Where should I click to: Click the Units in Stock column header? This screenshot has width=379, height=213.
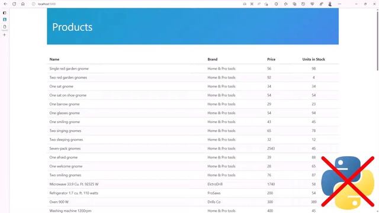pos(313,59)
